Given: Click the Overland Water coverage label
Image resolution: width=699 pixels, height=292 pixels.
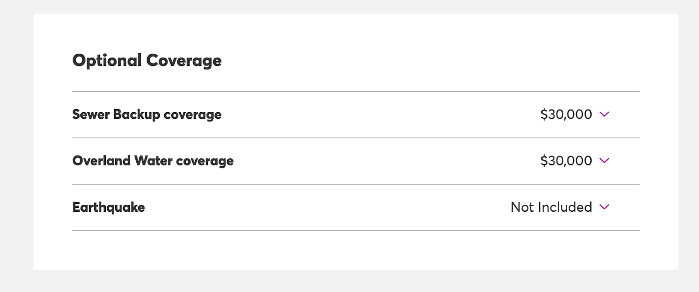Looking at the screenshot, I should (153, 161).
